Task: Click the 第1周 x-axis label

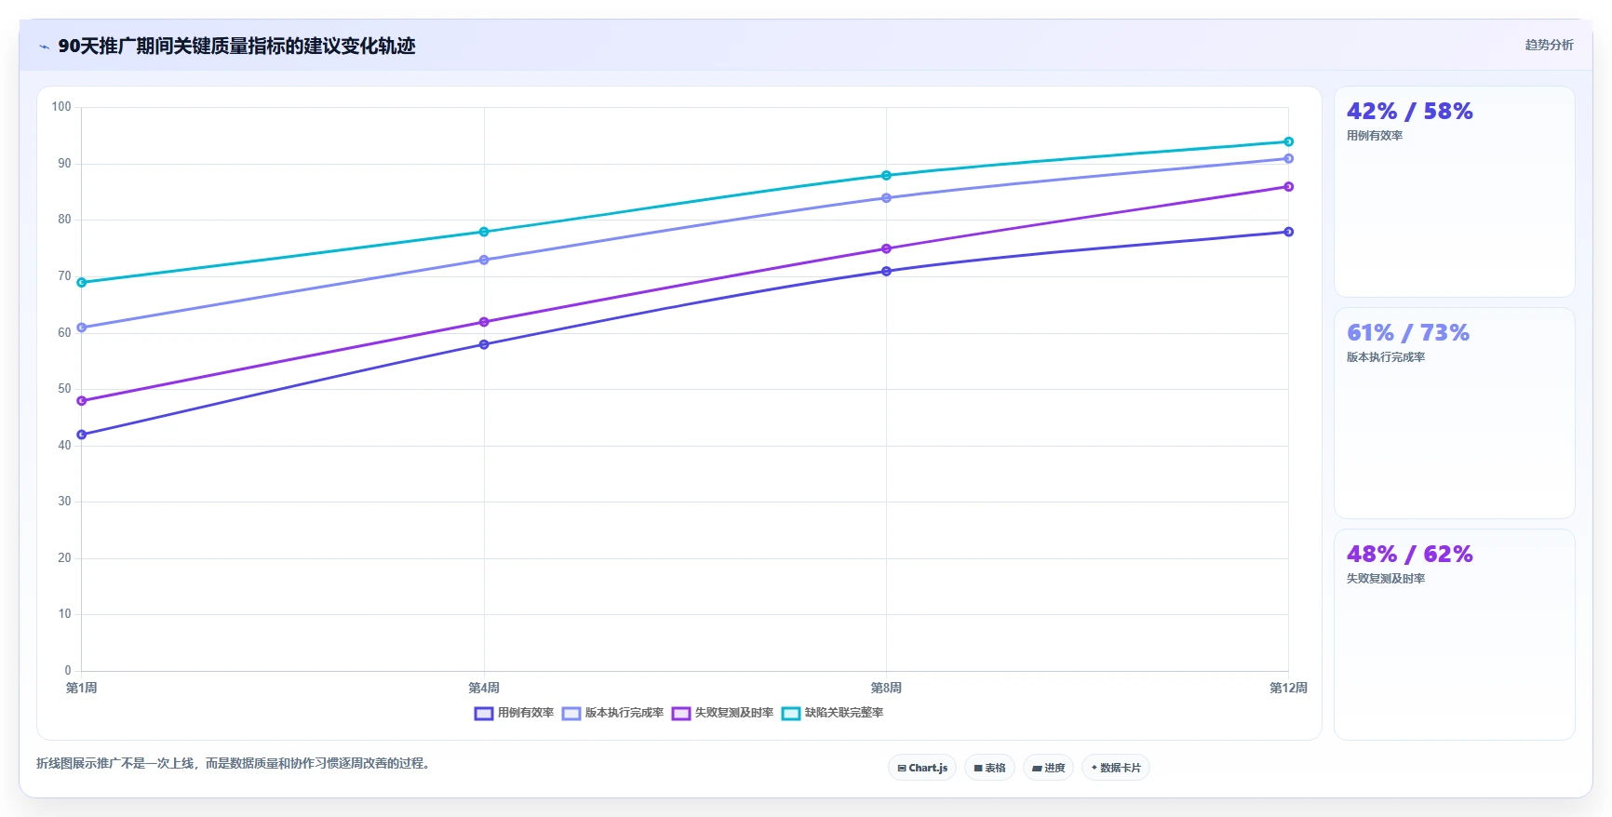Action: click(x=82, y=688)
